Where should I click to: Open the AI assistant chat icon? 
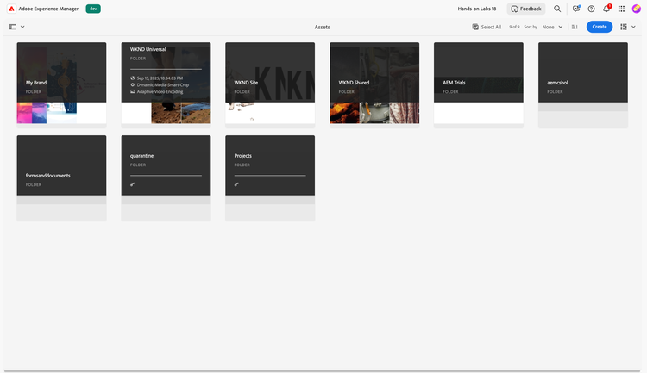click(575, 9)
